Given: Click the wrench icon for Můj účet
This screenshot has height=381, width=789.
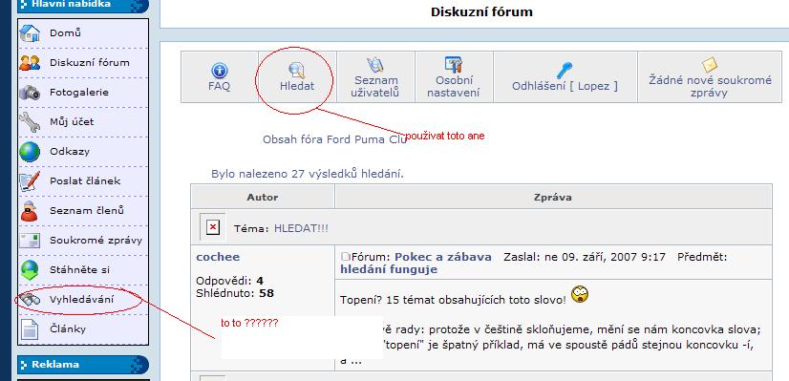Looking at the screenshot, I should point(30,122).
